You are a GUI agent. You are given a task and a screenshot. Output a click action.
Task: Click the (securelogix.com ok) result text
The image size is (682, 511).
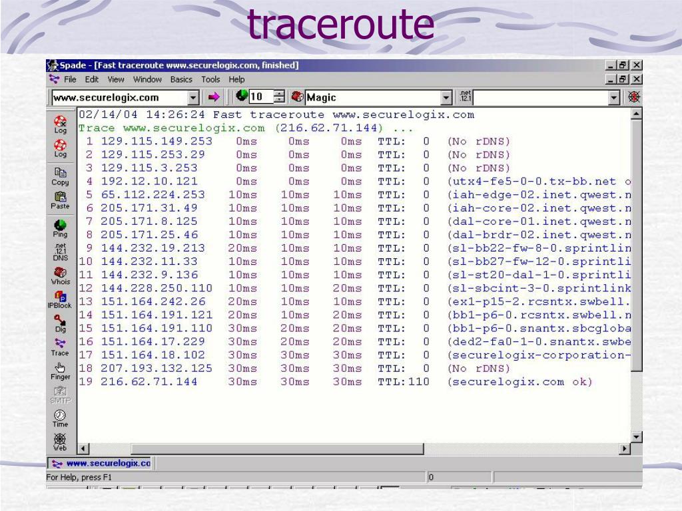click(x=519, y=382)
